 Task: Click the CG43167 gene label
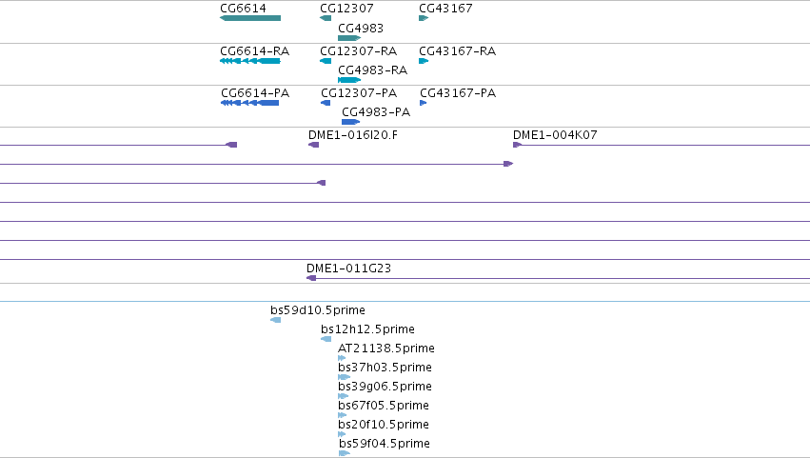(445, 9)
